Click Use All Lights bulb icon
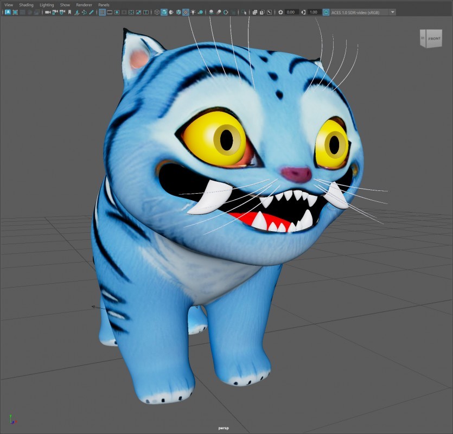Viewport: 453px width, 434px height. [193, 12]
